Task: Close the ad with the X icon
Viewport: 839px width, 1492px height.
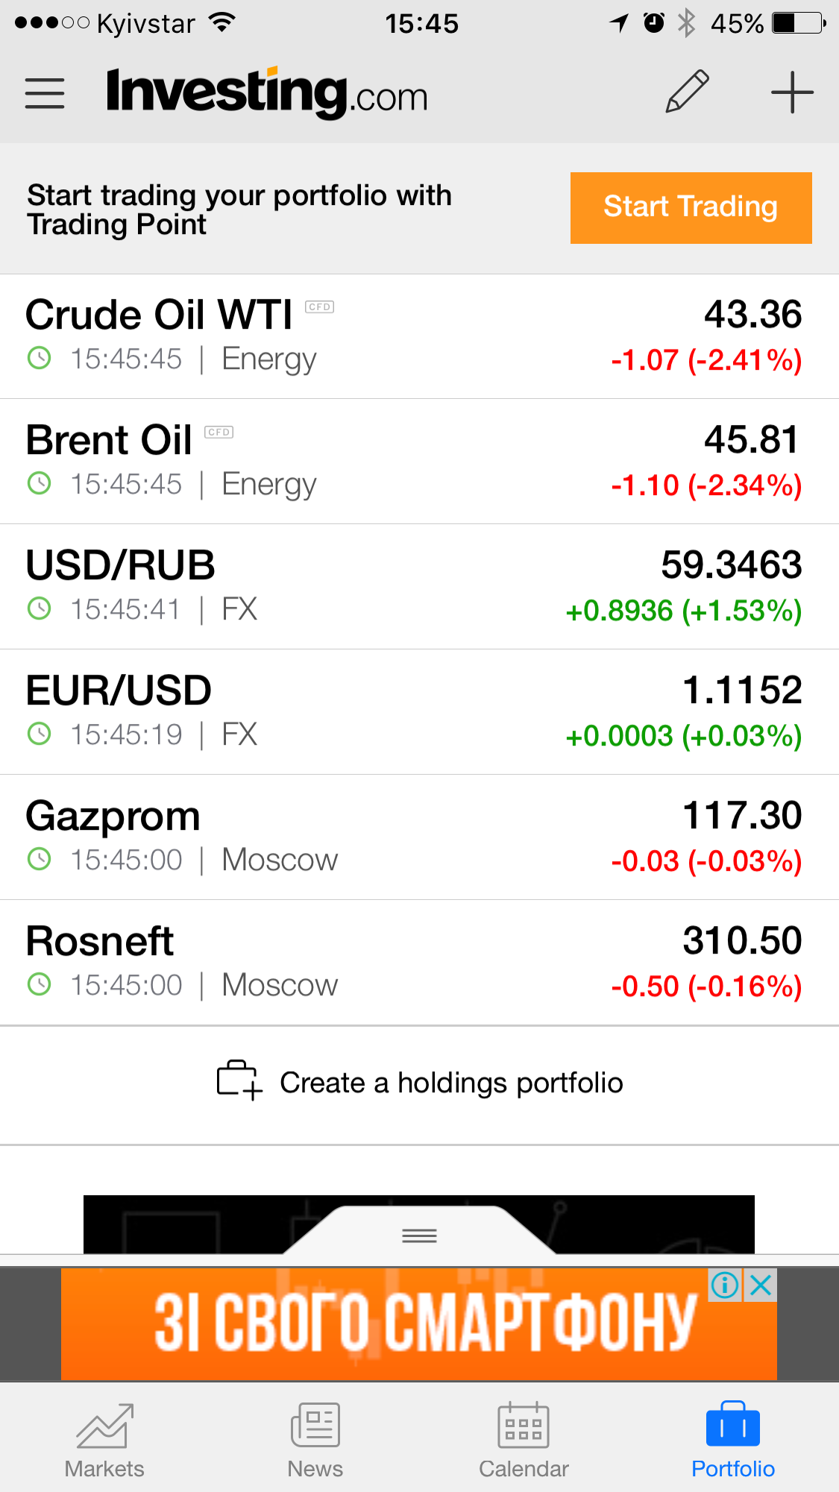Action: [x=761, y=1285]
